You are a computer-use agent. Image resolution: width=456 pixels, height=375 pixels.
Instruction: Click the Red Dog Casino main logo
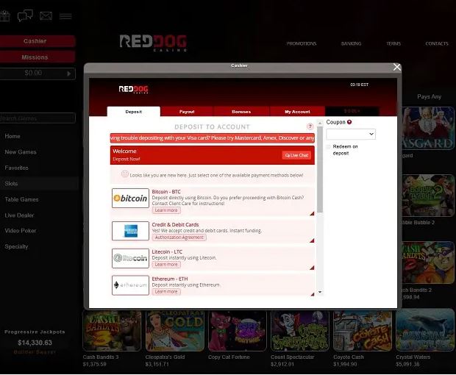click(x=153, y=43)
